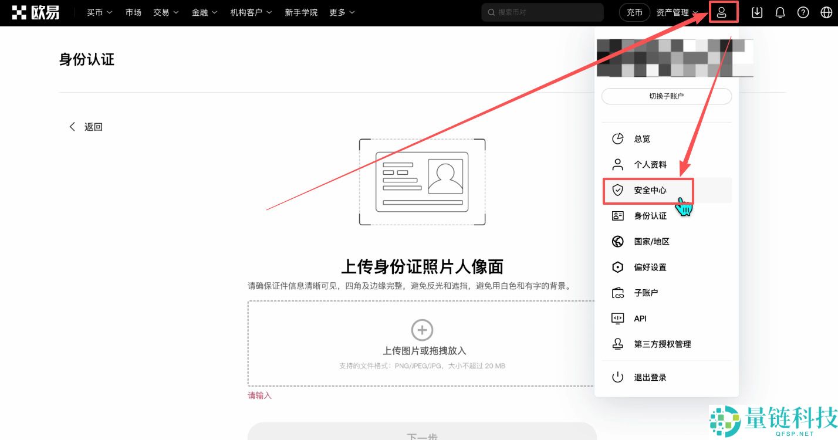Expand the 资产管理 dropdown
This screenshot has width=838, height=440.
point(674,12)
